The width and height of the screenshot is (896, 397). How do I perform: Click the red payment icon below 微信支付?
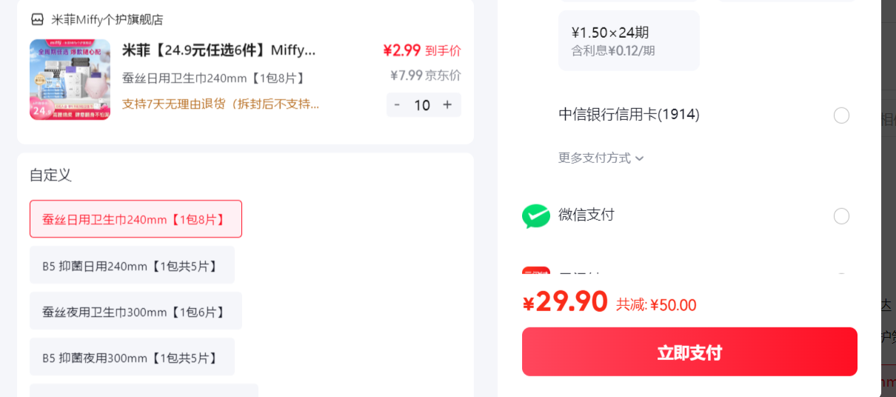pyautogui.click(x=536, y=271)
